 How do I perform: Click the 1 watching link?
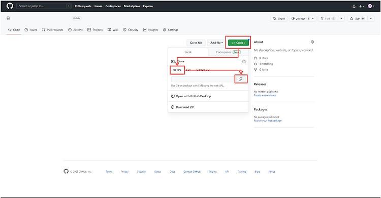[263, 64]
